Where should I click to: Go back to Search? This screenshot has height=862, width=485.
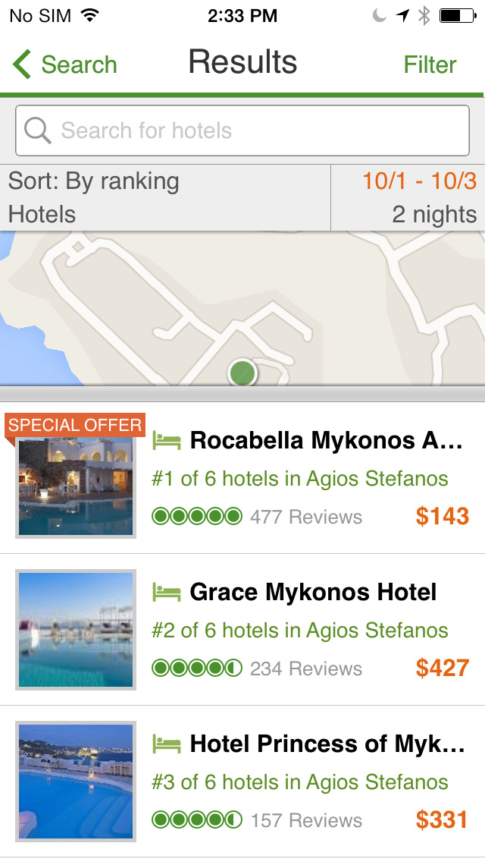pos(78,64)
